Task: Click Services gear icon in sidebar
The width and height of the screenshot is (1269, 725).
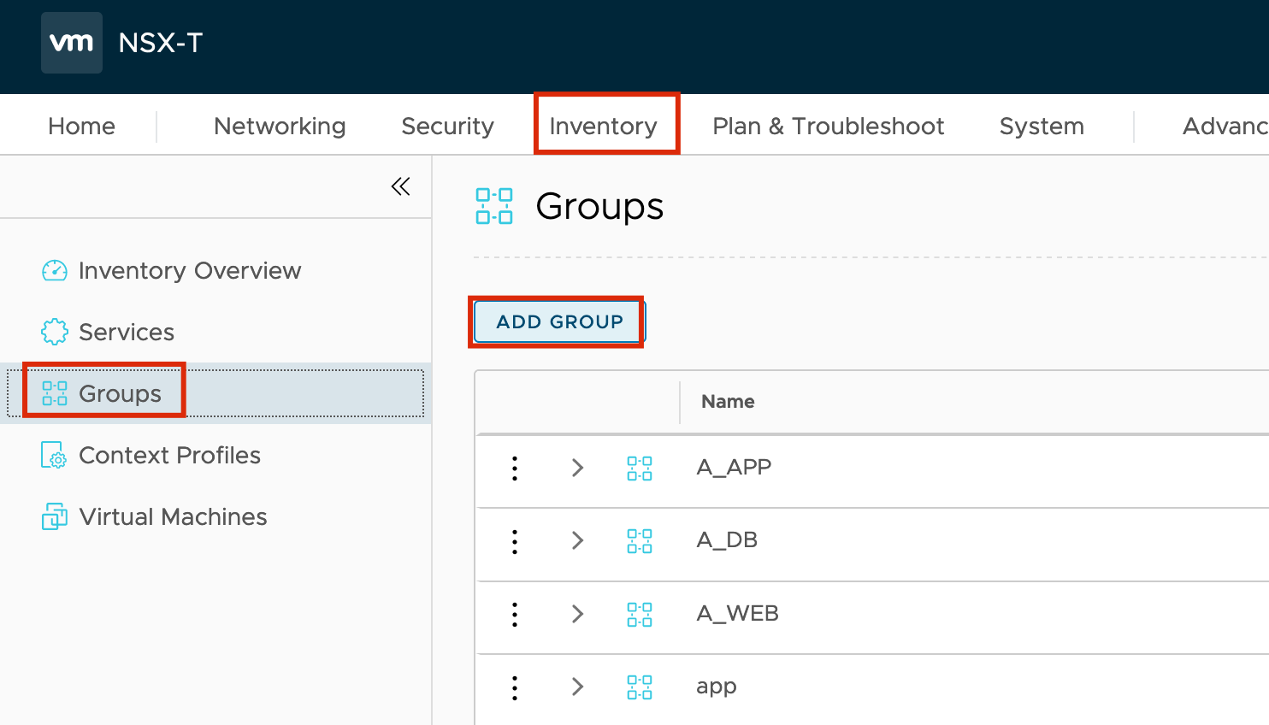Action: click(x=55, y=332)
